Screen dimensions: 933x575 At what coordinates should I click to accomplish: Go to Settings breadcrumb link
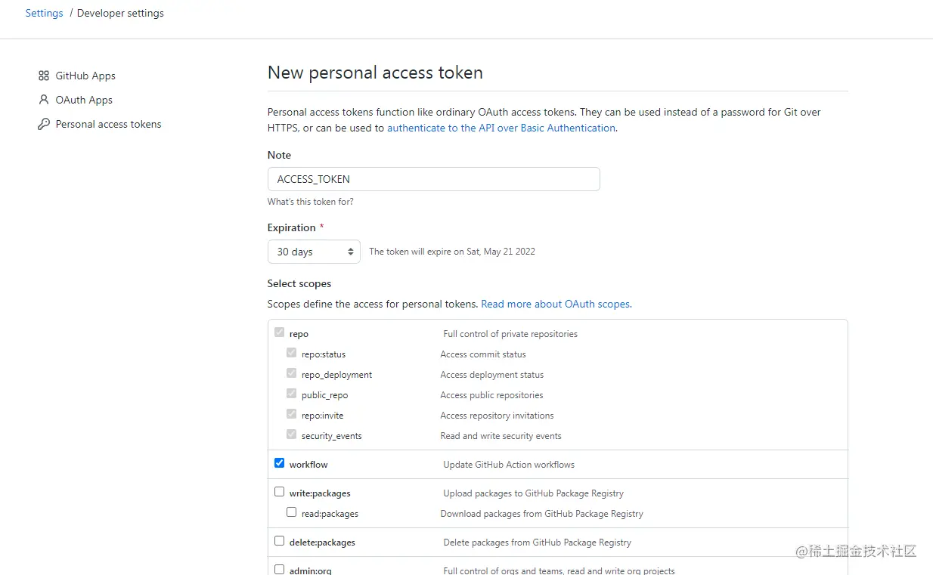44,13
